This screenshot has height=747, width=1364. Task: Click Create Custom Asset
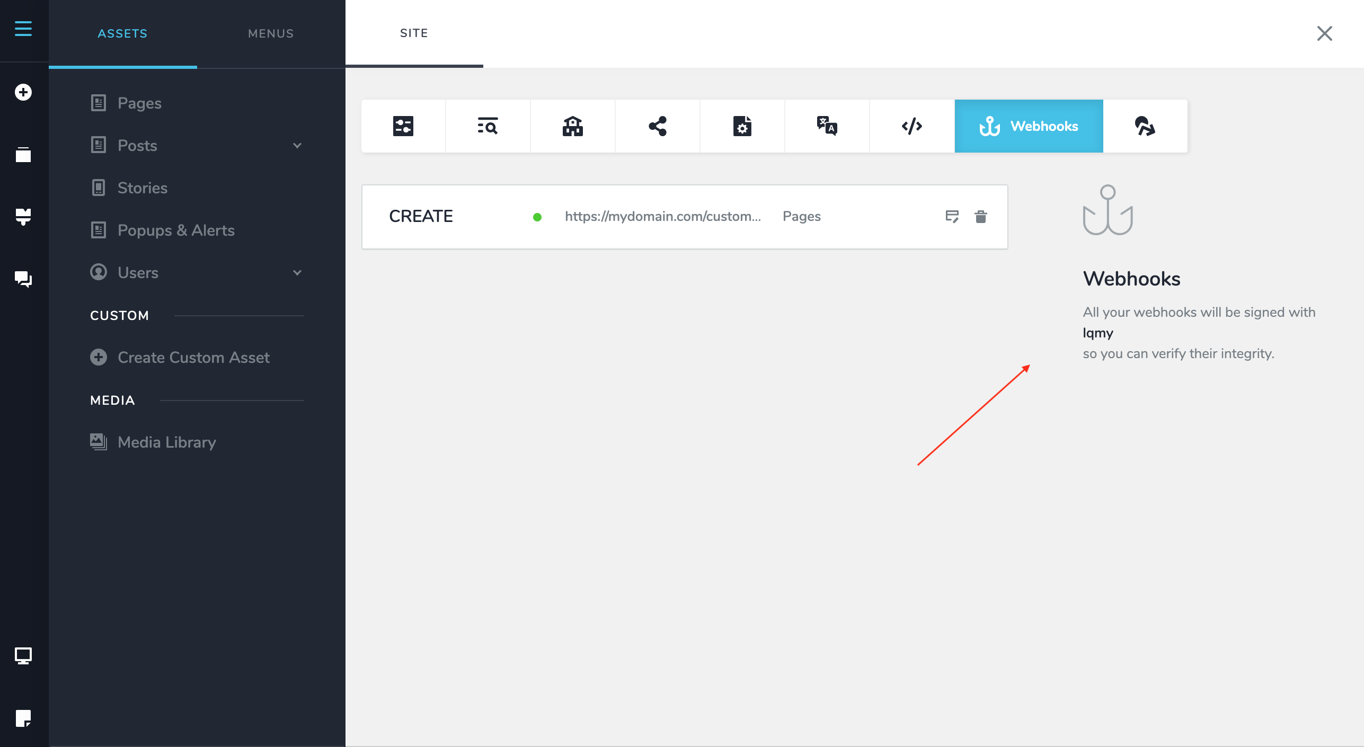[193, 358]
